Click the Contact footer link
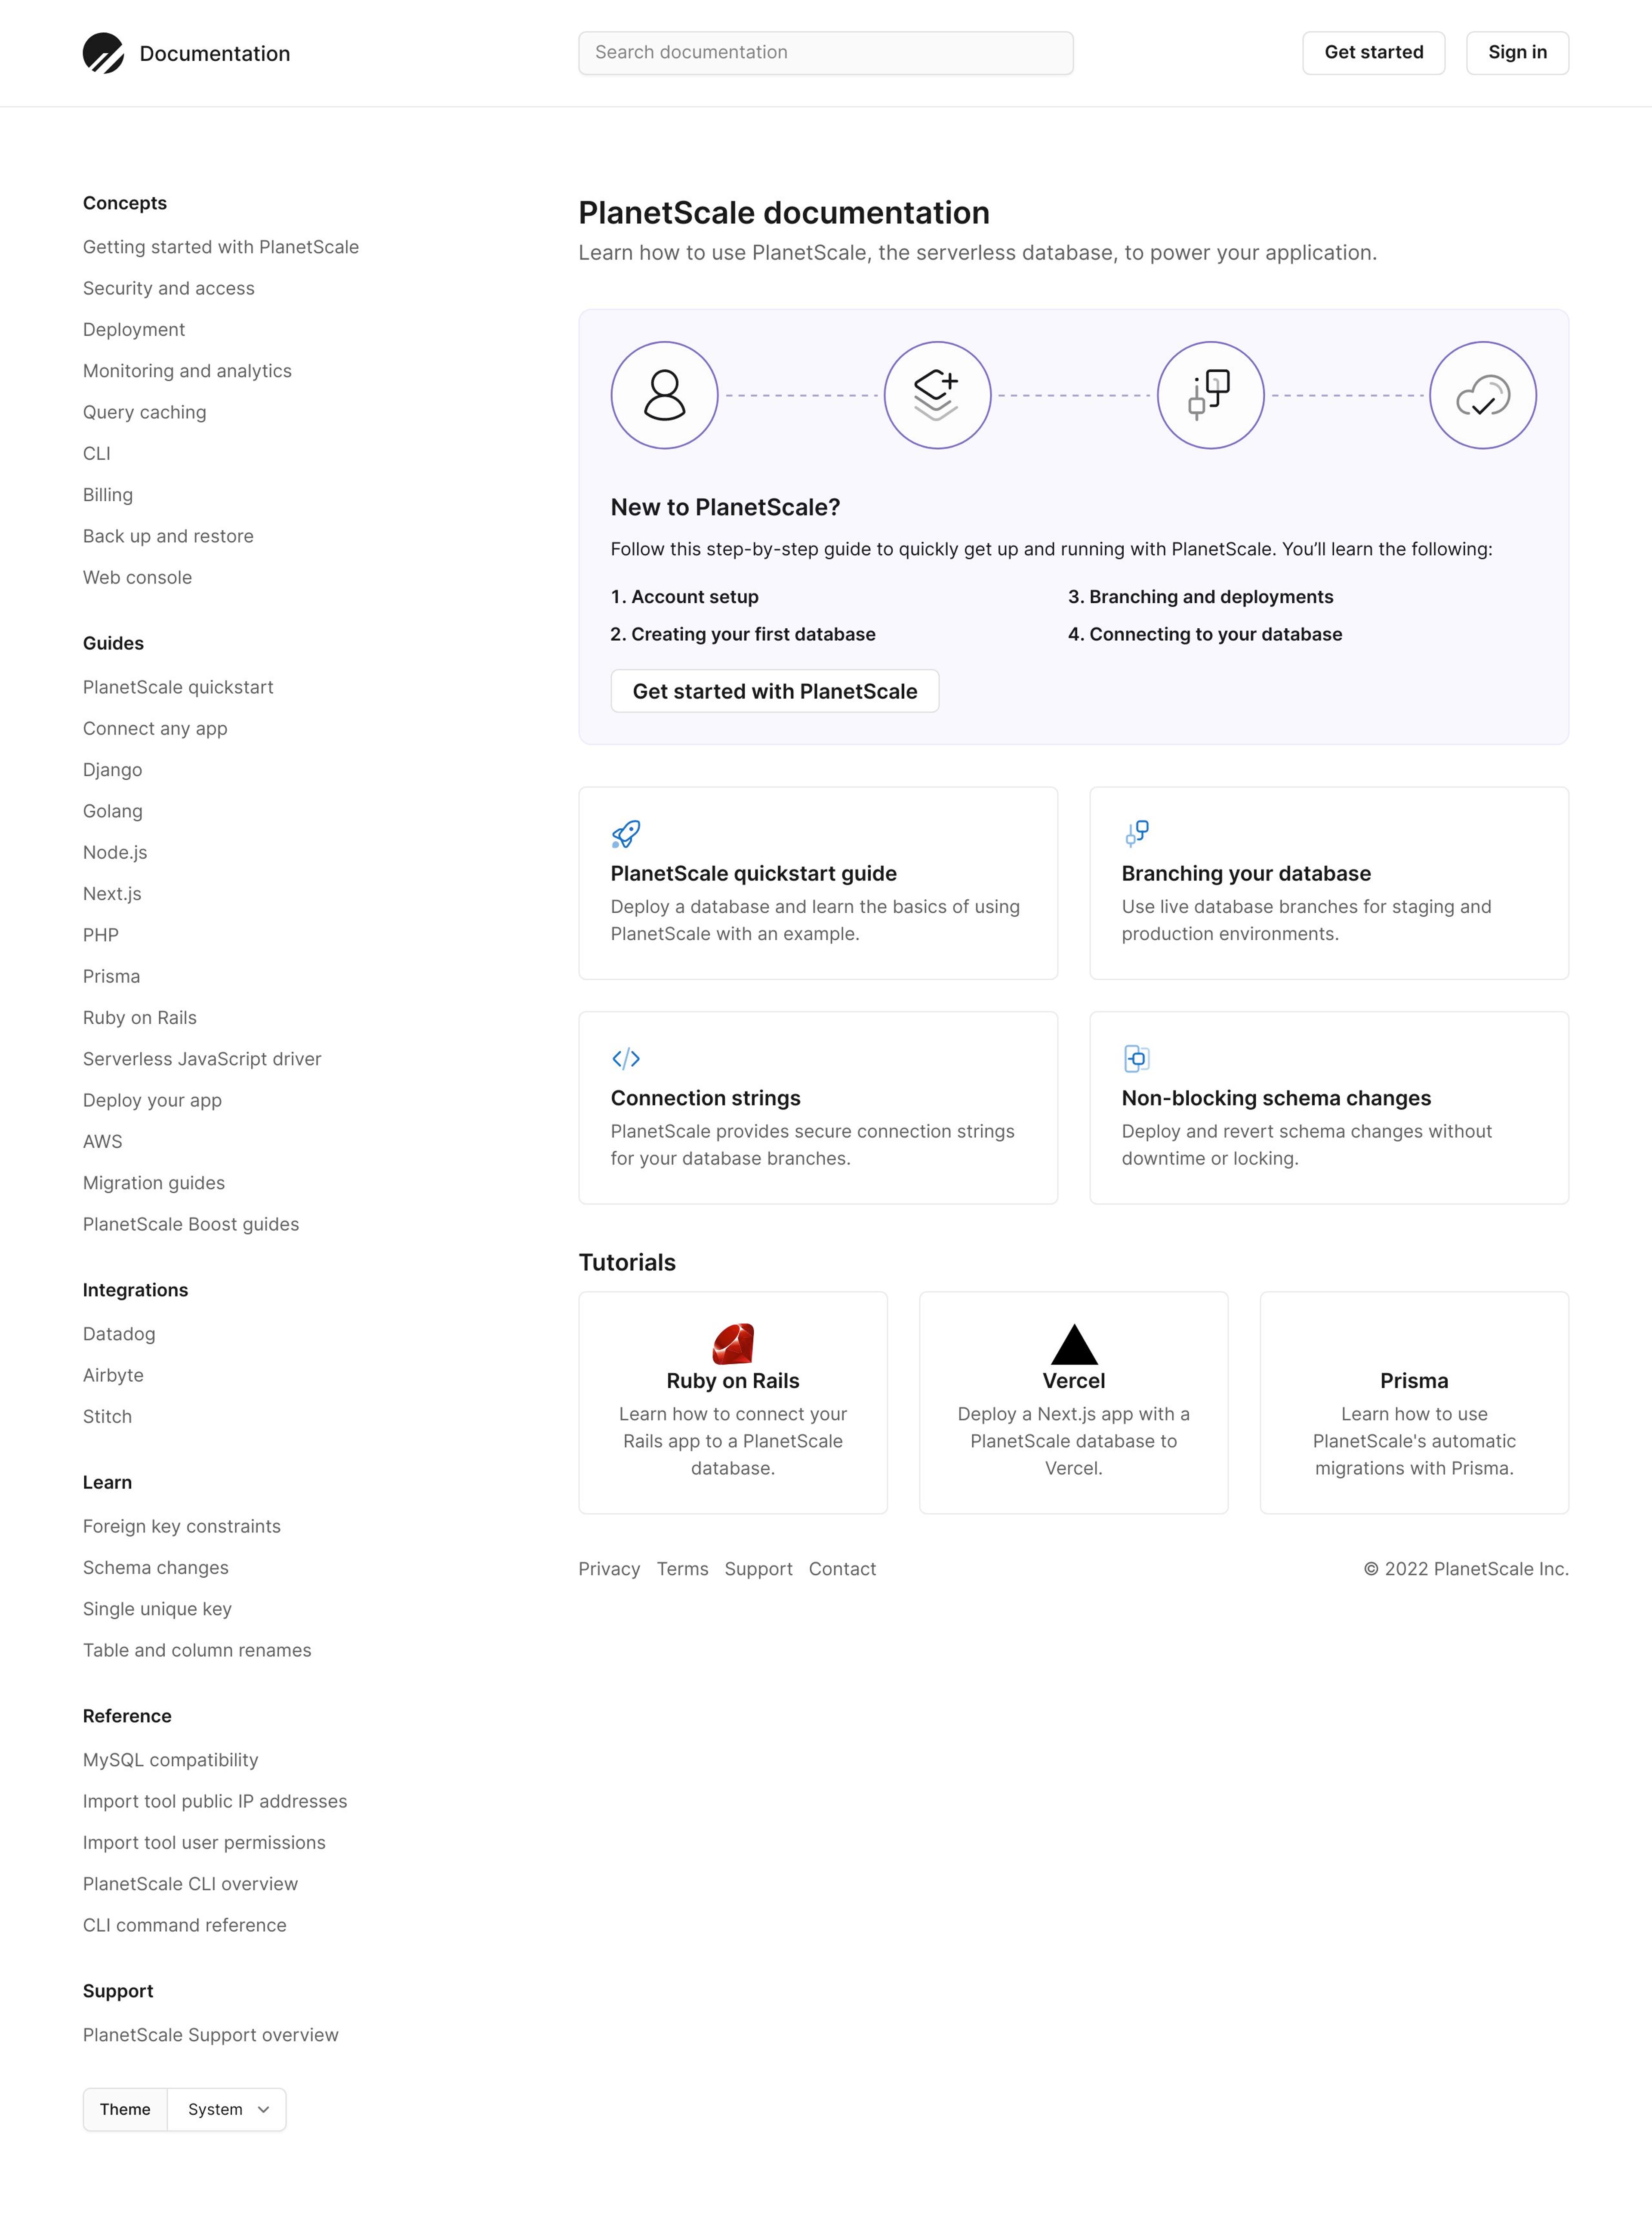Screen dimensions: 1652x2214 pyautogui.click(x=842, y=1569)
